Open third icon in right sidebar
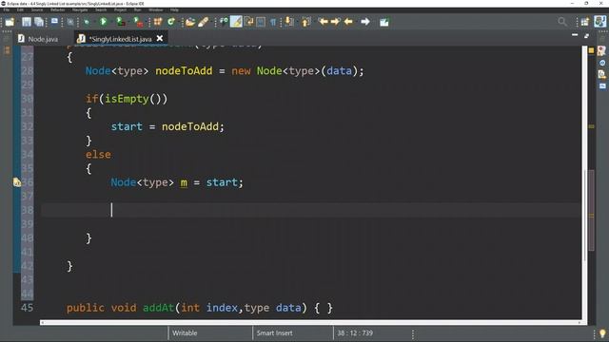The width and height of the screenshot is (609, 342). 602,74
